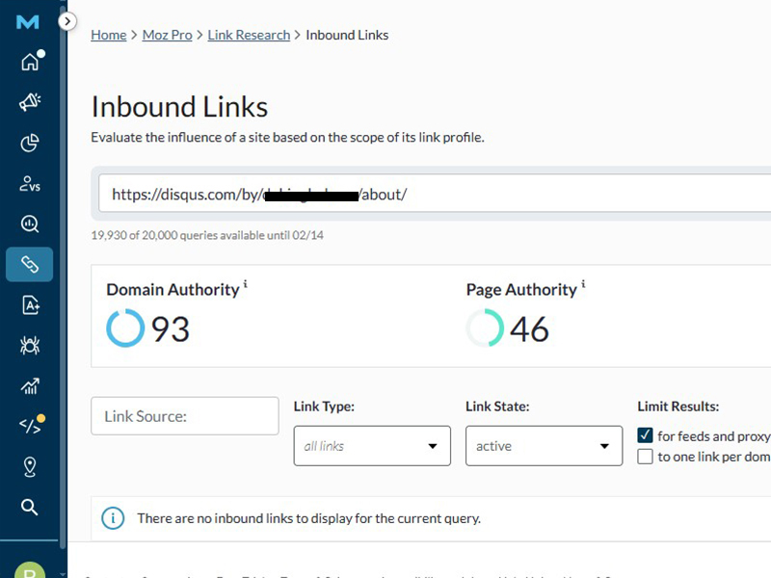Open the code brackets API icon
This screenshot has width=771, height=578.
pos(30,426)
